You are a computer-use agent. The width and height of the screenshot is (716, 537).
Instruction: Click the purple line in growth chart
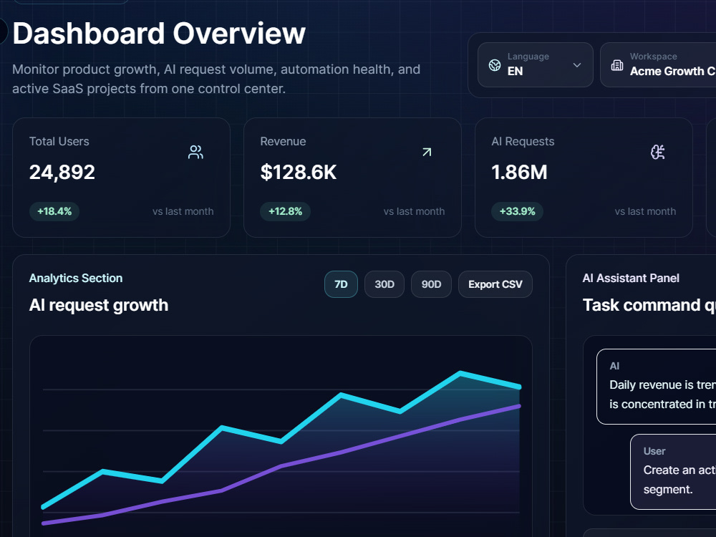[x=281, y=466]
